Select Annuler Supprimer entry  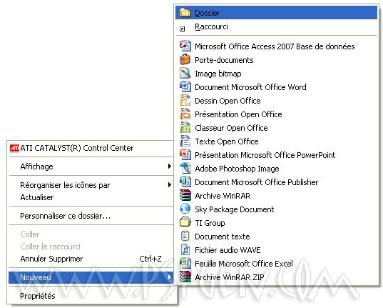(91, 259)
